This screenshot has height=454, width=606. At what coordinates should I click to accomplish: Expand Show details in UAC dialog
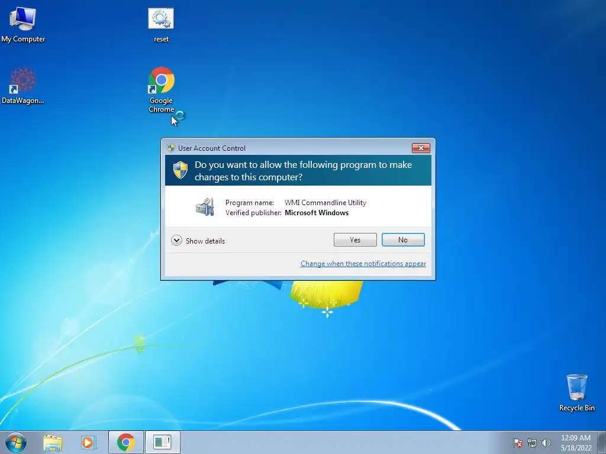198,241
